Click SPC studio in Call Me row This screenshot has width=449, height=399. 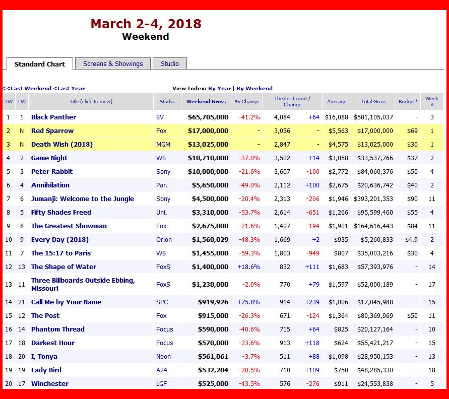[x=162, y=302]
